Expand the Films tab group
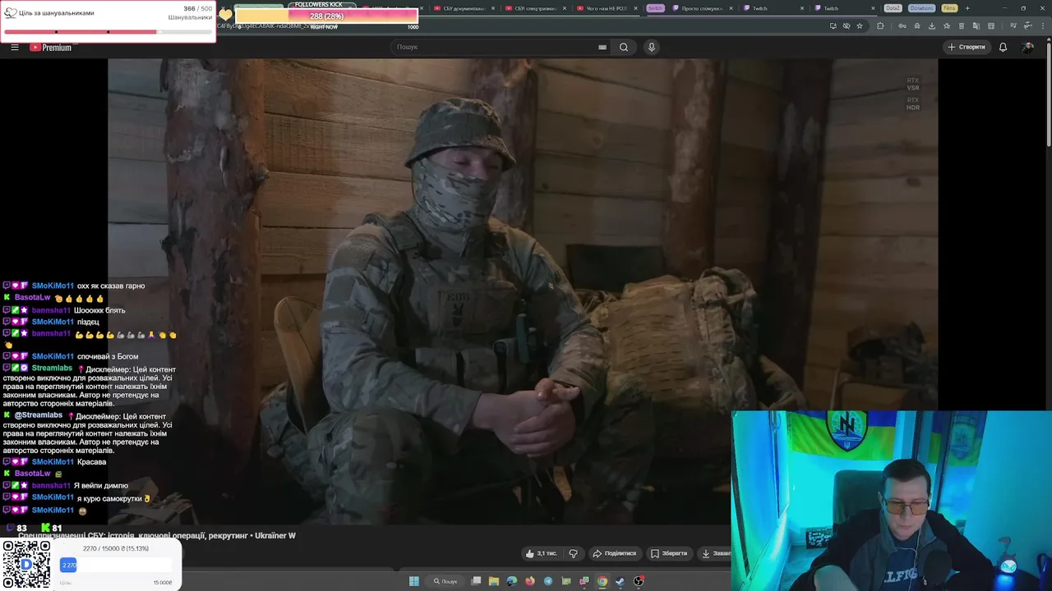This screenshot has height=591, width=1052. [x=949, y=8]
